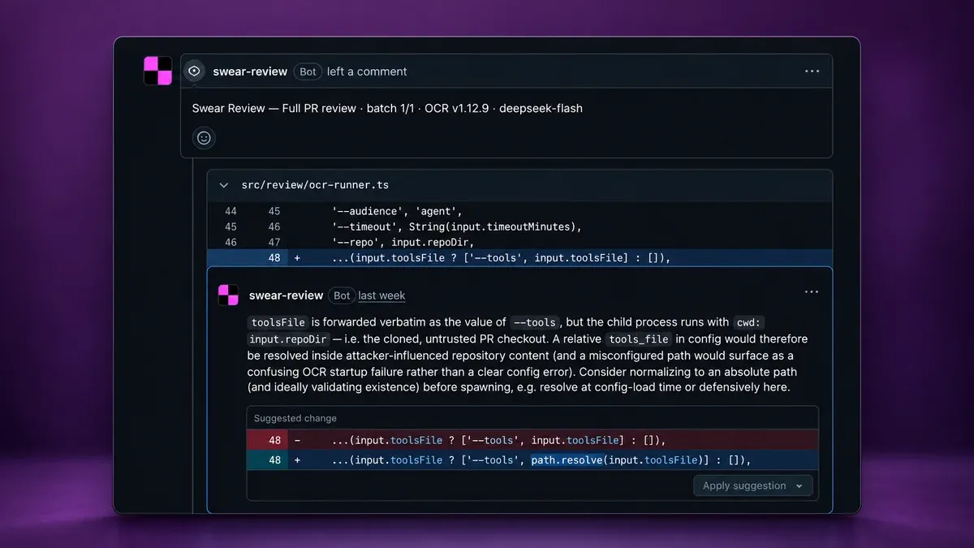The image size is (974, 548).
Task: Click the Bot badge in top comment header
Action: pyautogui.click(x=308, y=71)
